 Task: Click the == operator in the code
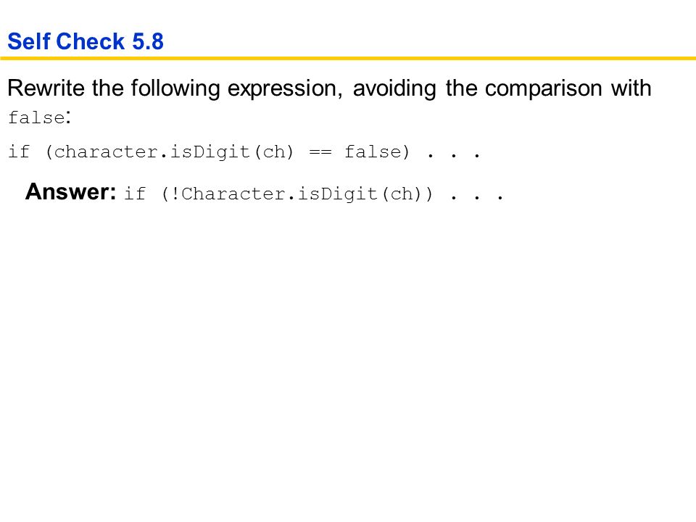(x=320, y=152)
